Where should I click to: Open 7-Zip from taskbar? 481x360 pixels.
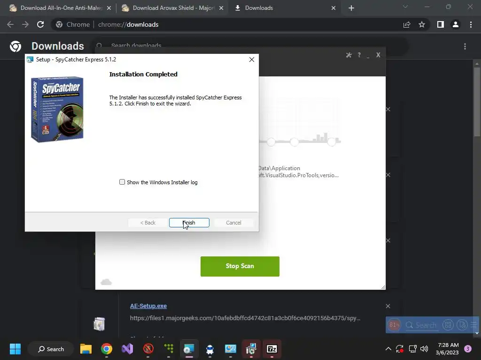coord(272,349)
